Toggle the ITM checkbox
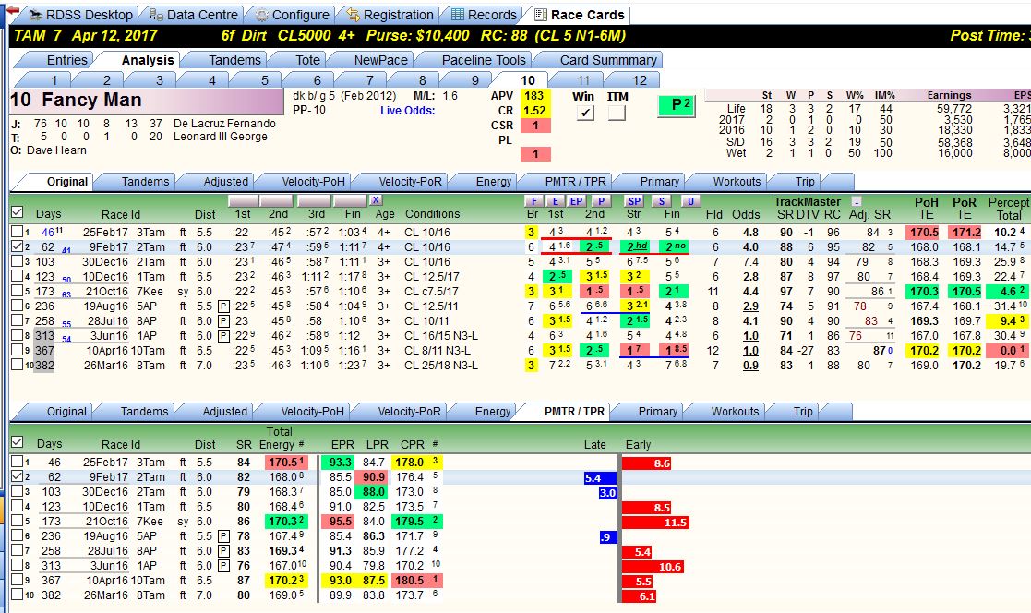The height and width of the screenshot is (613, 1031). (617, 113)
